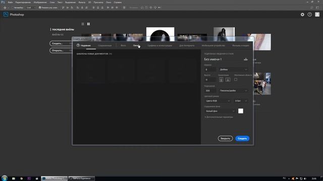The width and height of the screenshot is (323, 181).
Task: Switch to the Web (Для Интернета) tab
Action: (x=187, y=46)
